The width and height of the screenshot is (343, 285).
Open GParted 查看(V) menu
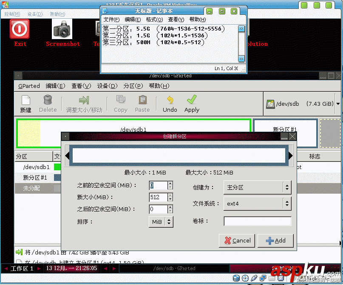(81, 86)
